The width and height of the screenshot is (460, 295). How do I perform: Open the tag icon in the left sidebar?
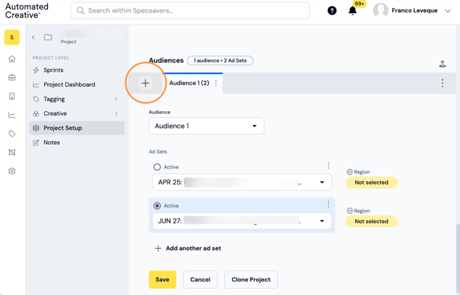tap(12, 134)
